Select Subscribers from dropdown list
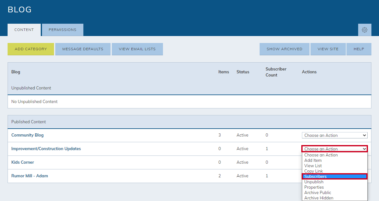This screenshot has width=379, height=201. point(335,176)
